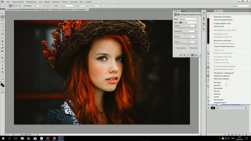Choose Удалить слой in context menu
The width and height of the screenshot is (251, 141).
pyautogui.click(x=219, y=26)
